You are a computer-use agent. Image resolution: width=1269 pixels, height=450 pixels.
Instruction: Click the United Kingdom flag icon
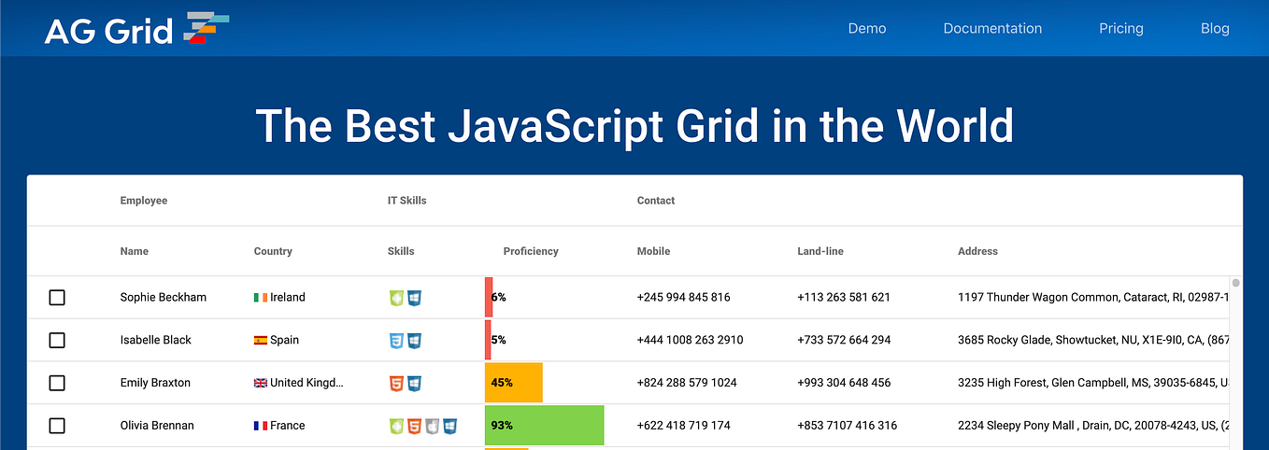click(x=261, y=383)
